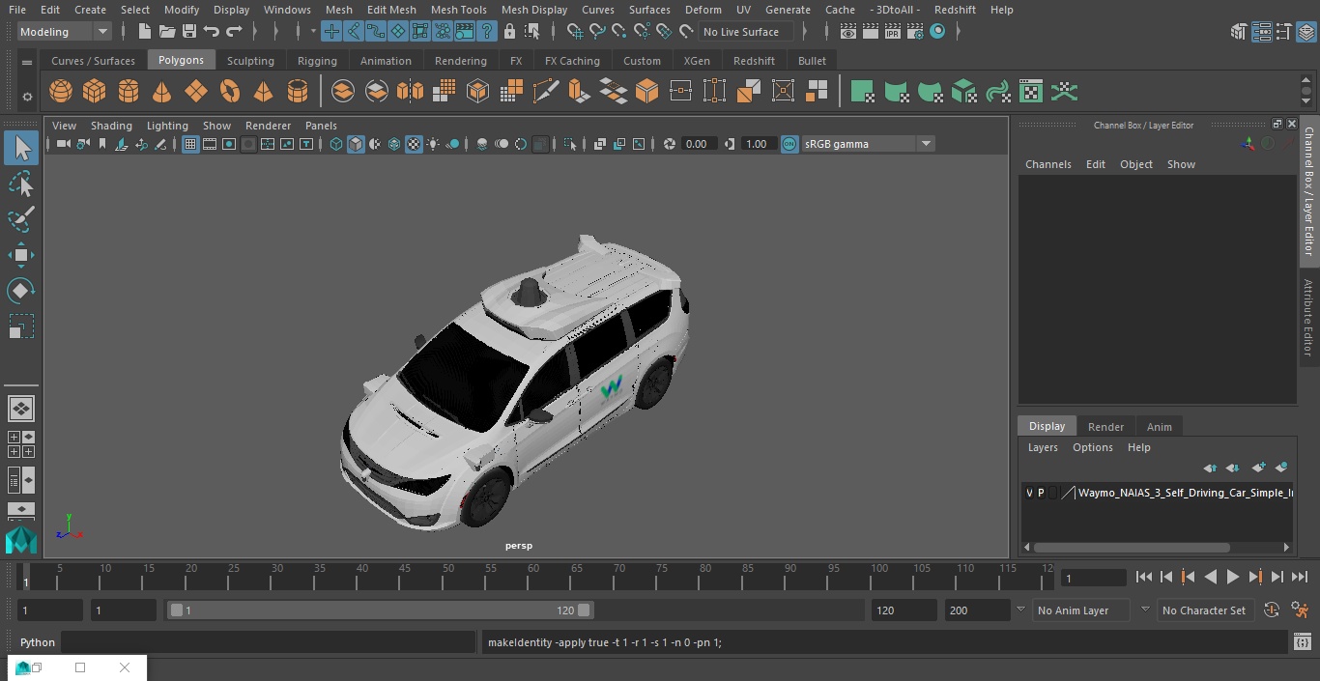Choose the Paint Selection tool
This screenshot has width=1320, height=681.
pos(21,219)
